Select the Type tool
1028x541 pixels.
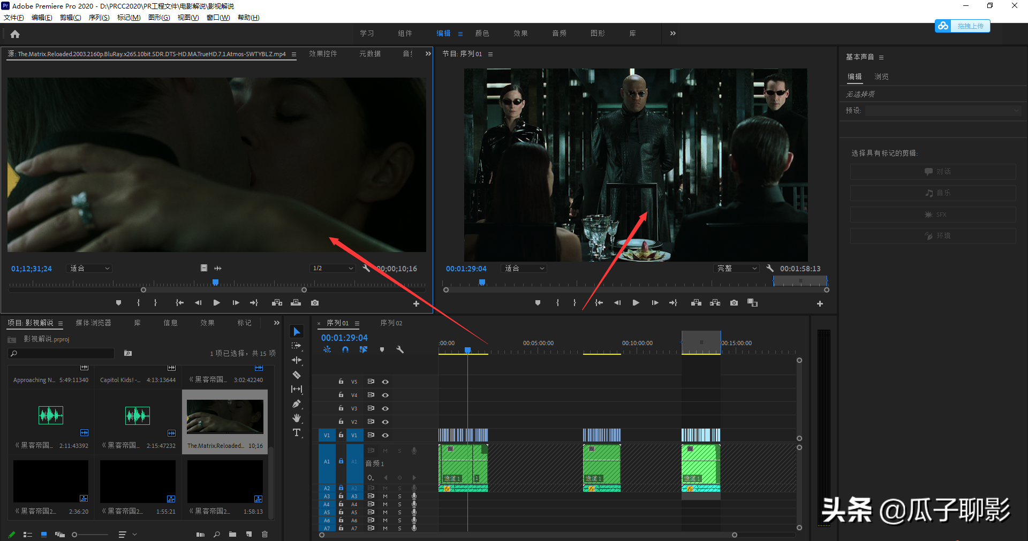click(x=297, y=432)
